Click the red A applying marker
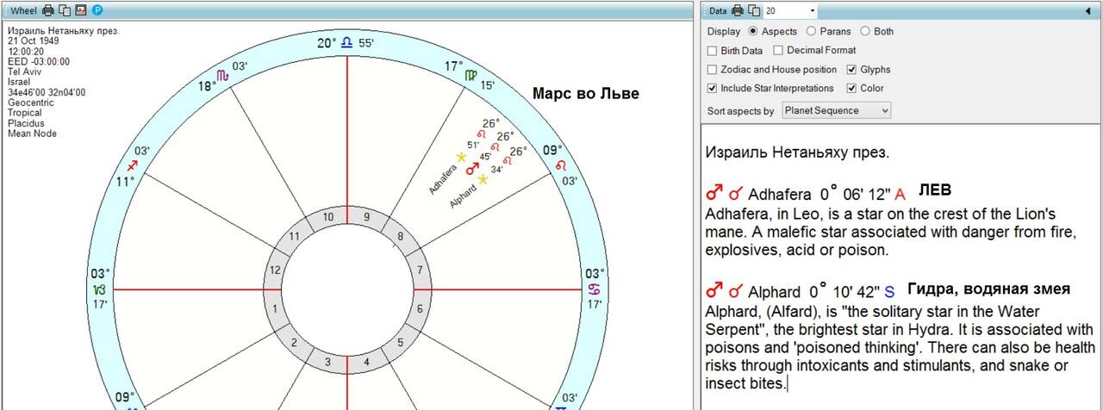The height and width of the screenshot is (410, 1103). pos(900,195)
